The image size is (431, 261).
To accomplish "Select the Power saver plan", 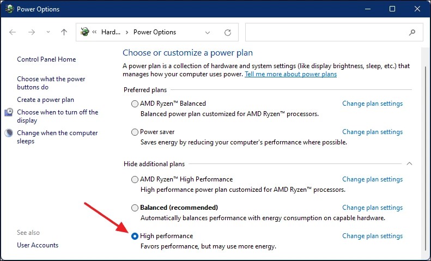I will click(135, 132).
